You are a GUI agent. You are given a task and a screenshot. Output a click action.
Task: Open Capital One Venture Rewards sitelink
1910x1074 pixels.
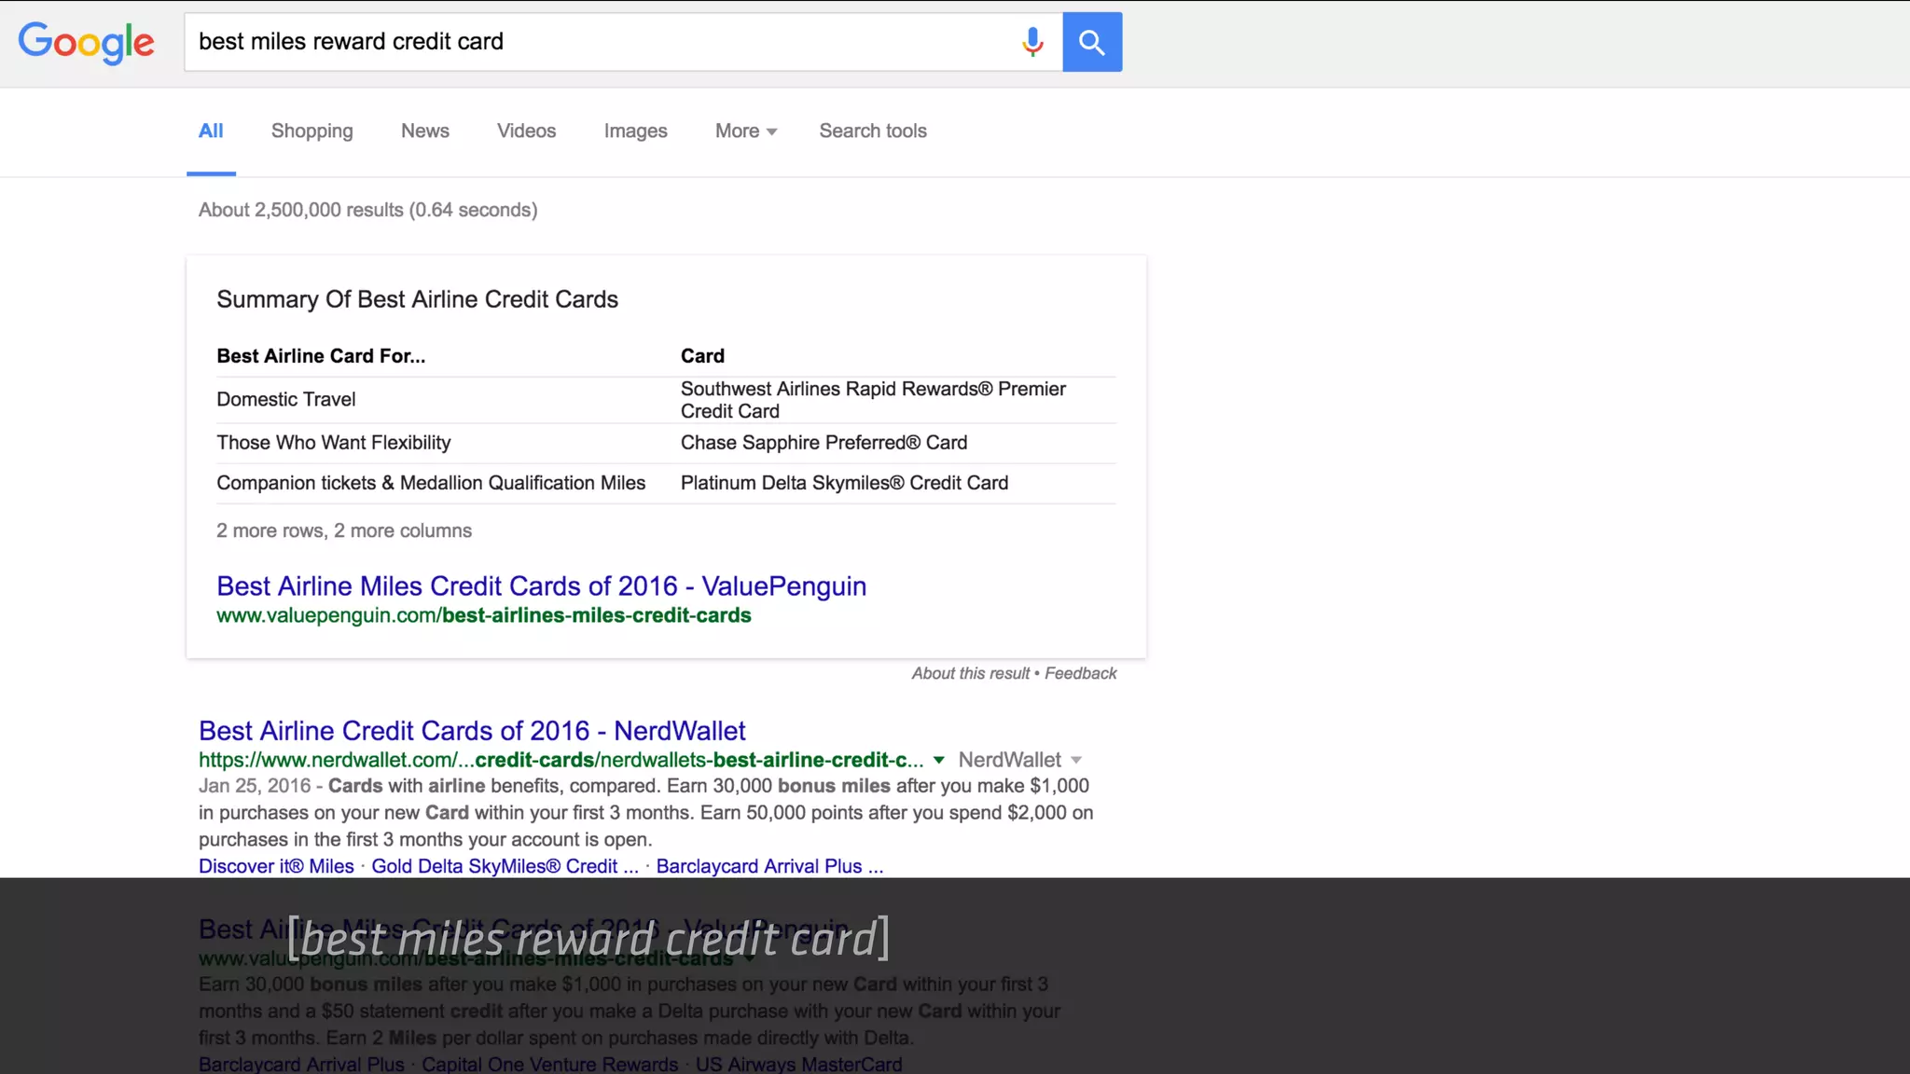pyautogui.click(x=550, y=1065)
